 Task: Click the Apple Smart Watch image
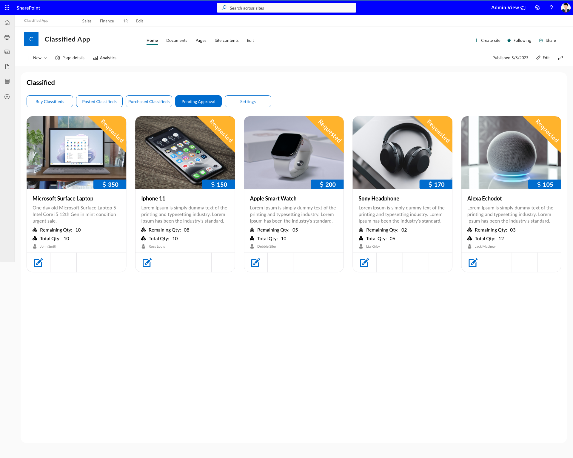(x=294, y=152)
